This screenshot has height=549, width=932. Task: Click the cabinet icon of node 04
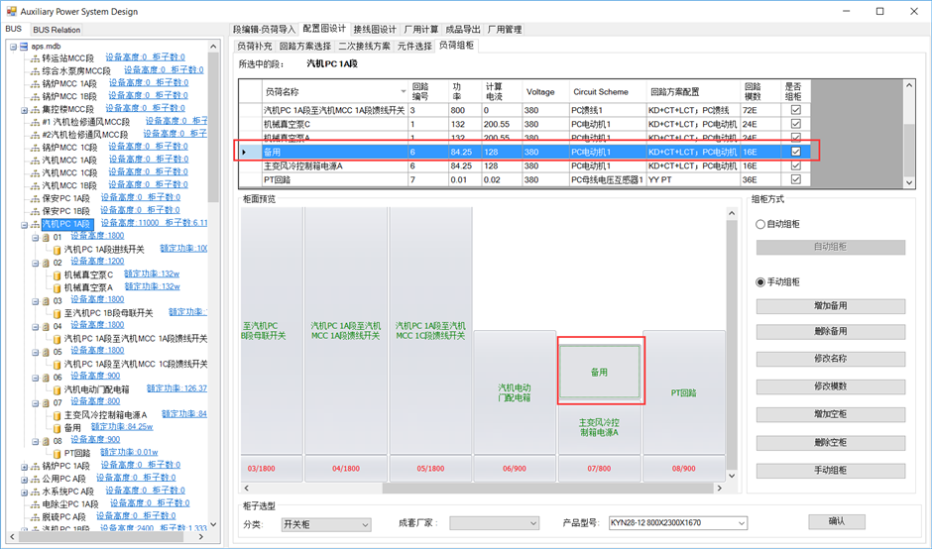point(46,326)
